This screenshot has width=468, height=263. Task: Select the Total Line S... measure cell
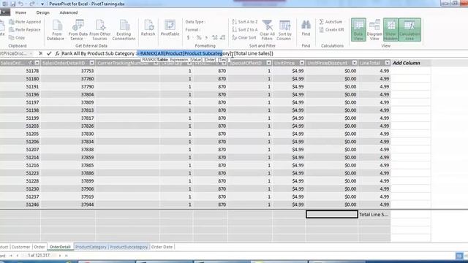[x=374, y=214]
